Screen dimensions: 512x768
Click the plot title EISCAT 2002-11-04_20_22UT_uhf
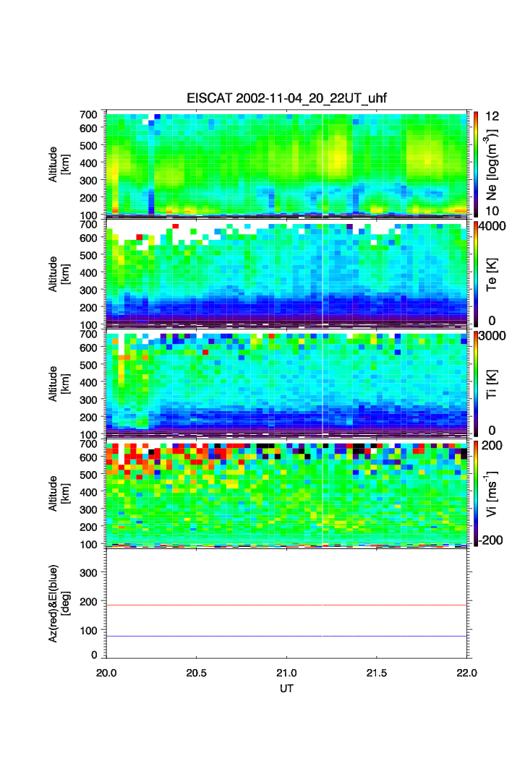287,99
